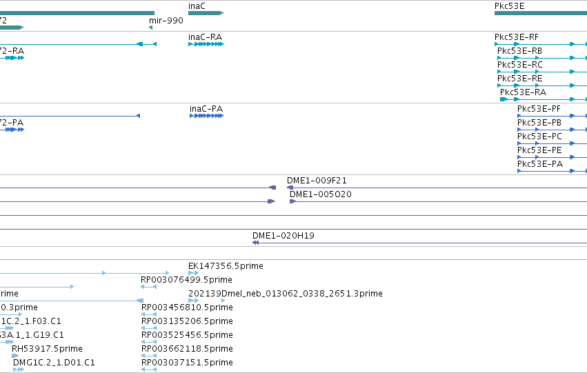
Task: Click the RH53917.5prime EST label
Action: click(x=47, y=349)
